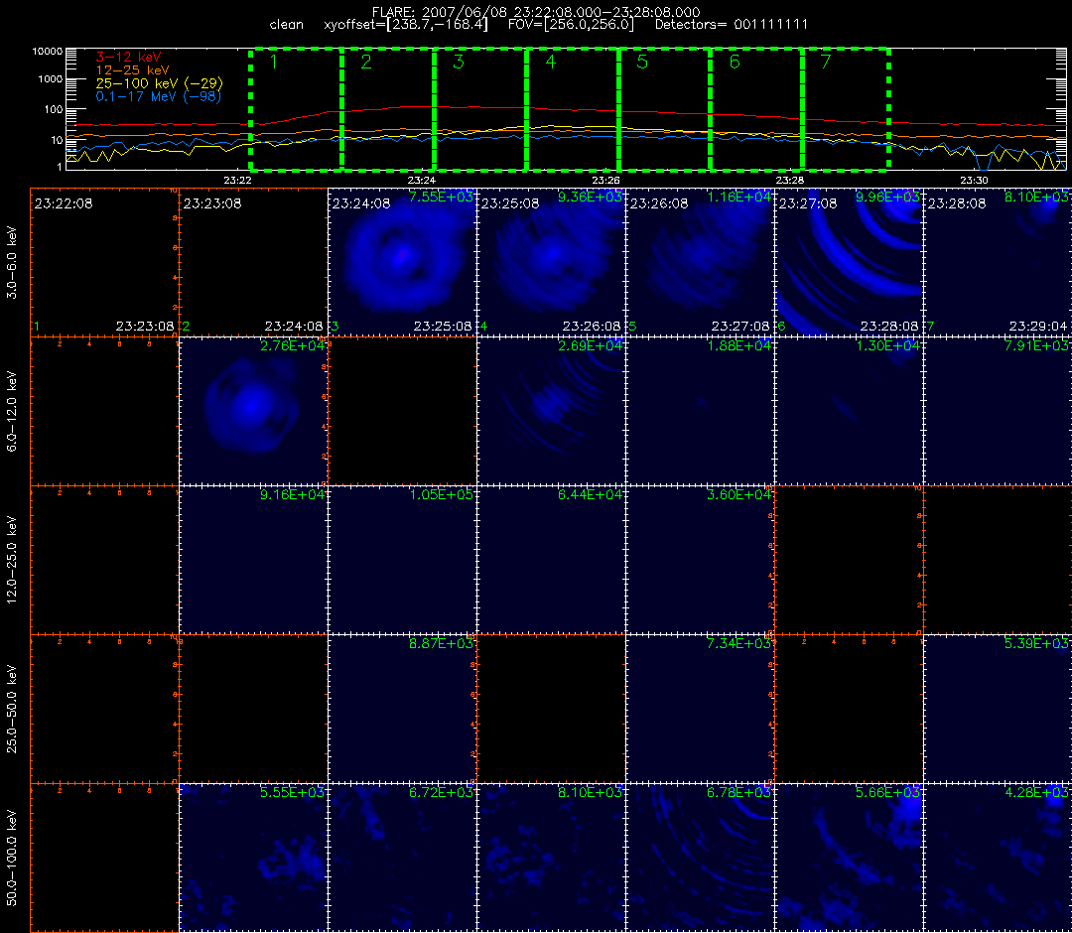Viewport: 1072px width, 933px height.
Task: Click the Detectors= 001111111 header text
Action: click(x=732, y=25)
